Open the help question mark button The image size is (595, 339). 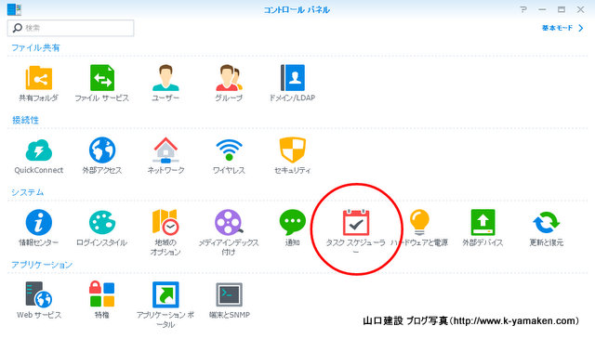coord(523,9)
